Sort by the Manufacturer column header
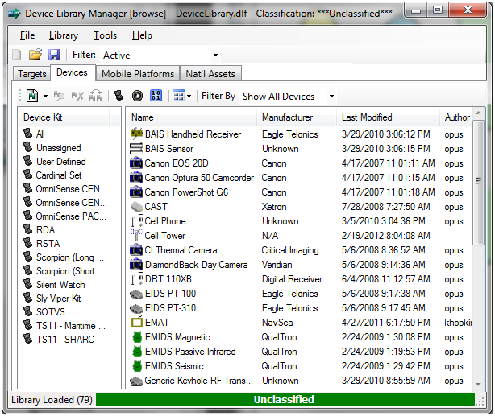This screenshot has height=416, width=495. (297, 117)
